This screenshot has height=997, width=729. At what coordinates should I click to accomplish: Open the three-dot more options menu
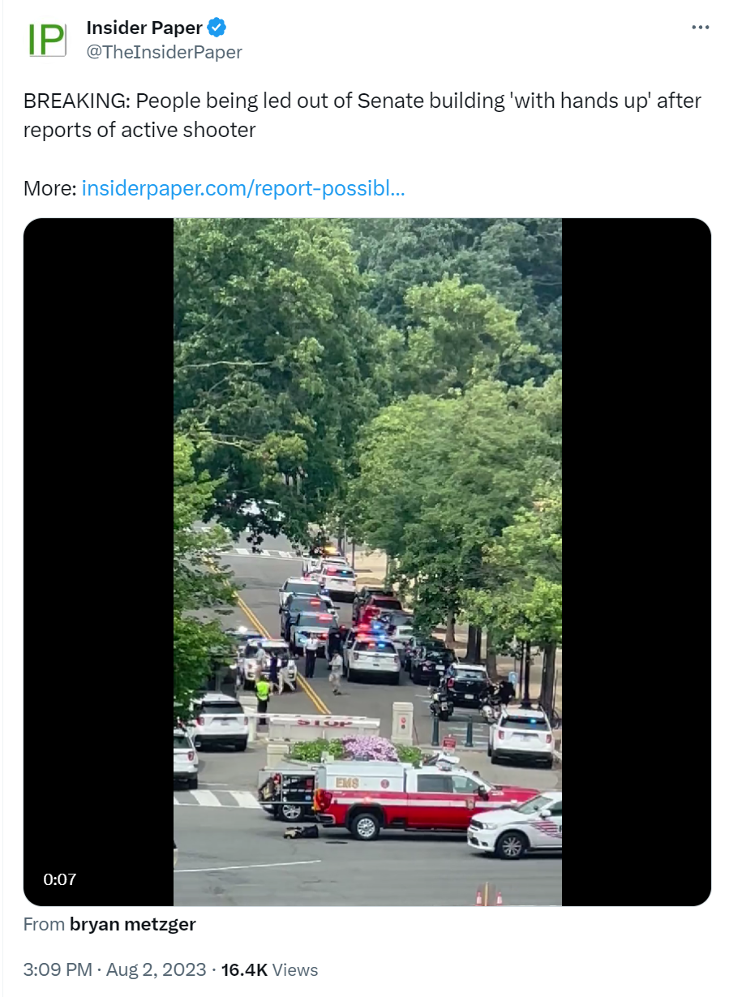click(700, 28)
